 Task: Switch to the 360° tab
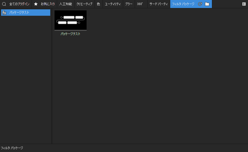click(x=140, y=4)
